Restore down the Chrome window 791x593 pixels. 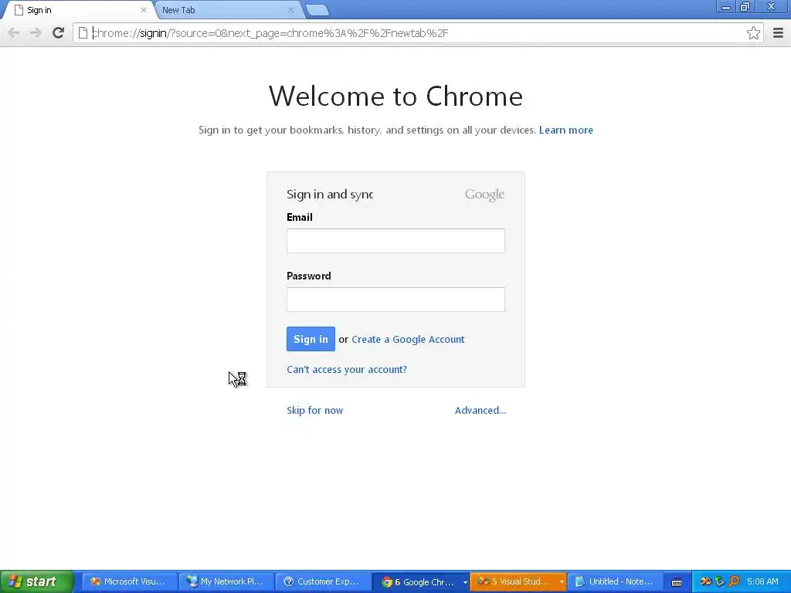point(745,7)
